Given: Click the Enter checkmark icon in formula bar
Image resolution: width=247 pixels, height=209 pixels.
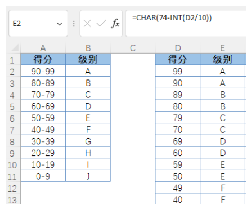Looking at the screenshot, I should 101,24.
